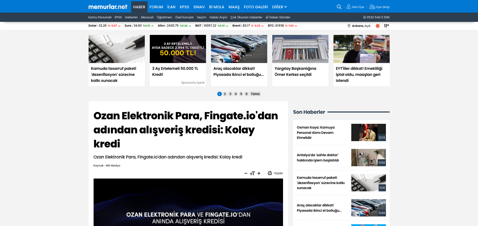Open the EYT'liler dikkat card thumbnail
The image size is (478, 226).
coord(362,49)
